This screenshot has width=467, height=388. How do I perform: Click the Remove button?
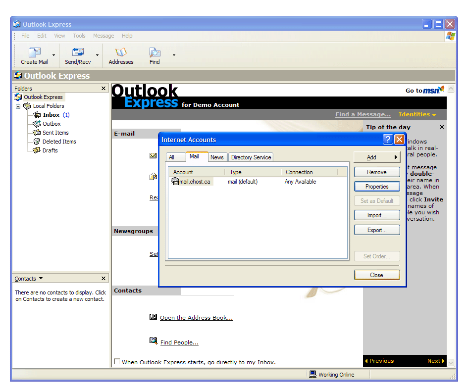click(377, 172)
